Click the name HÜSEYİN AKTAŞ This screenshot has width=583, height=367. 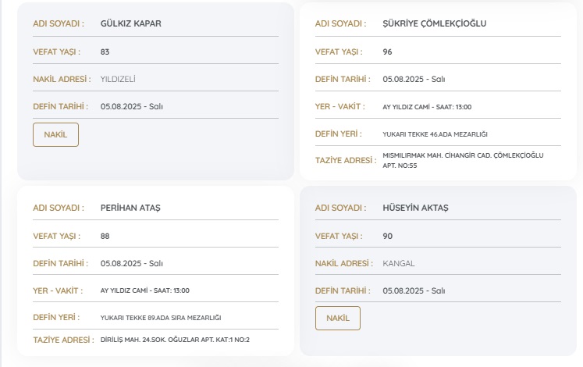[415, 208]
